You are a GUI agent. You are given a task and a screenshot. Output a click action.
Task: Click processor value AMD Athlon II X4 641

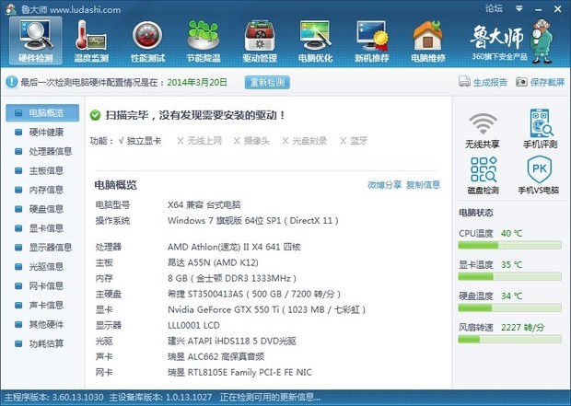click(234, 247)
